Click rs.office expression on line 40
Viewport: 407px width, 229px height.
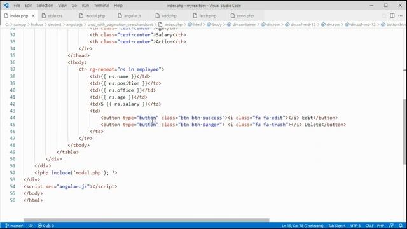(121, 90)
